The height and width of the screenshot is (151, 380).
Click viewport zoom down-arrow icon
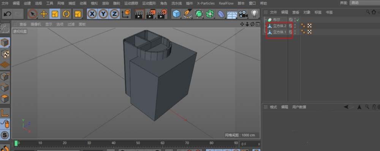coord(247,24)
